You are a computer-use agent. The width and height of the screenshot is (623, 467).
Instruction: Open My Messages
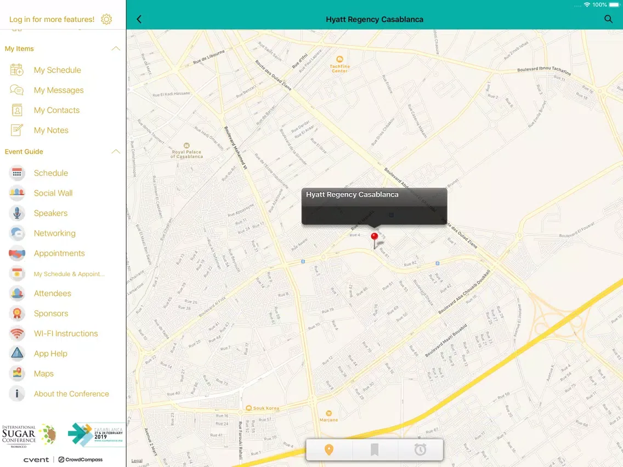[x=59, y=90]
